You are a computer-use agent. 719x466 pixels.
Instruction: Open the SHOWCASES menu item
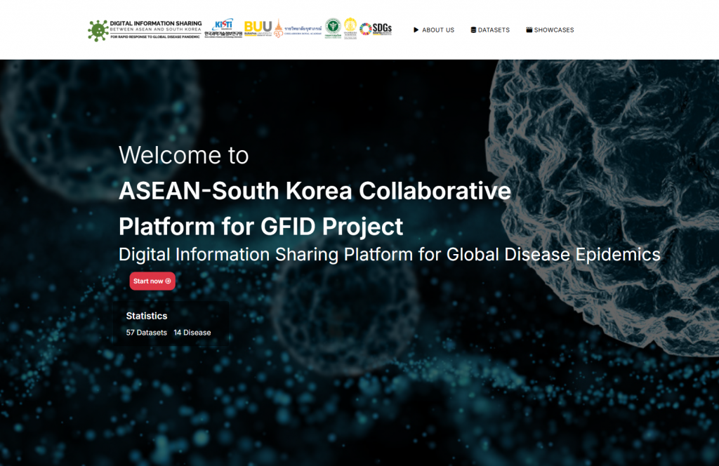coord(554,30)
